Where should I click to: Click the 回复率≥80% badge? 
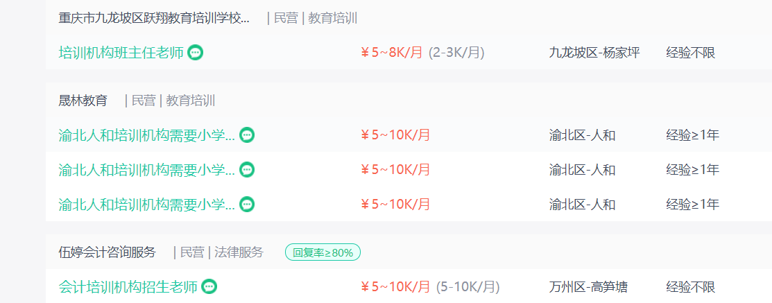[x=323, y=253]
